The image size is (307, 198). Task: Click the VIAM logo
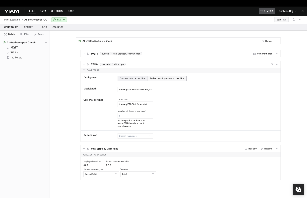12,11
